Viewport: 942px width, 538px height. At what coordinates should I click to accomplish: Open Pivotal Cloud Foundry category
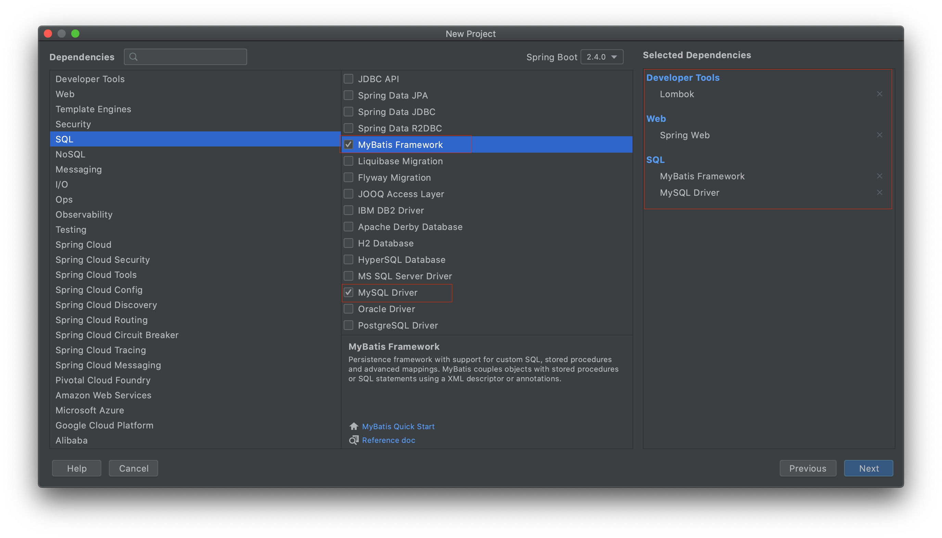coord(195,380)
